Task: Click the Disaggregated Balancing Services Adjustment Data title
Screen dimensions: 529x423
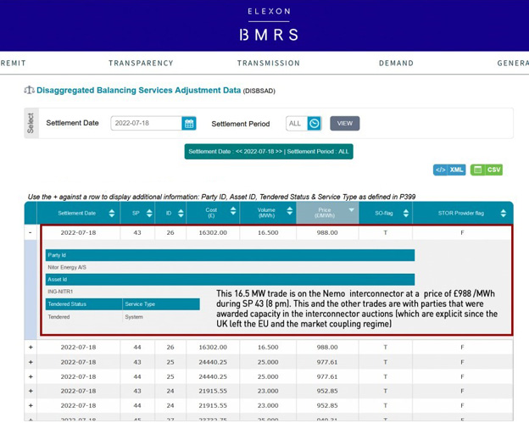Action: click(139, 90)
